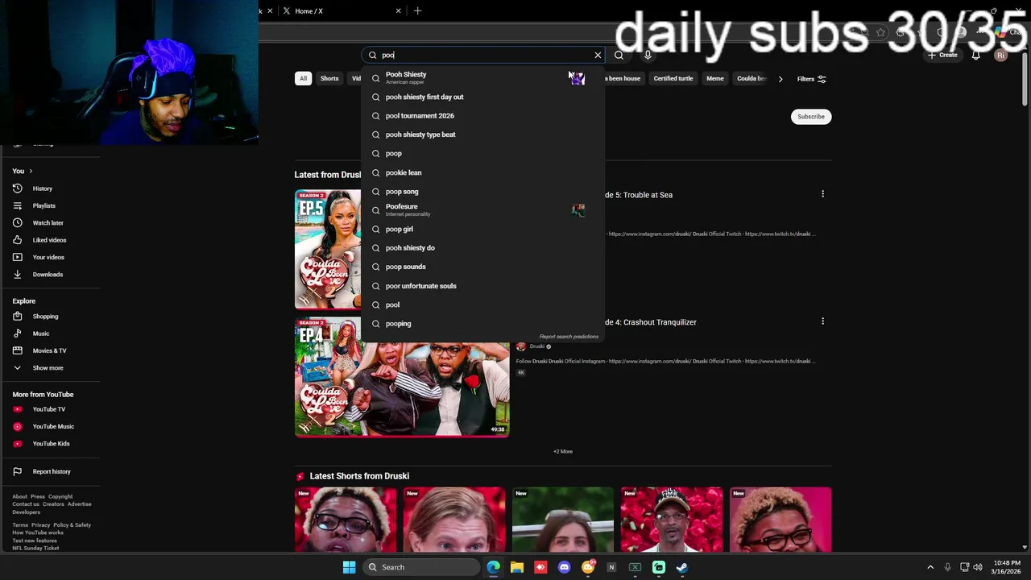Select the All filter chip
Viewport: 1031px width, 580px height.
pyautogui.click(x=303, y=78)
